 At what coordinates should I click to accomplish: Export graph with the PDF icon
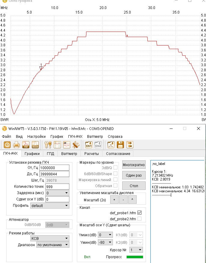(26, 144)
